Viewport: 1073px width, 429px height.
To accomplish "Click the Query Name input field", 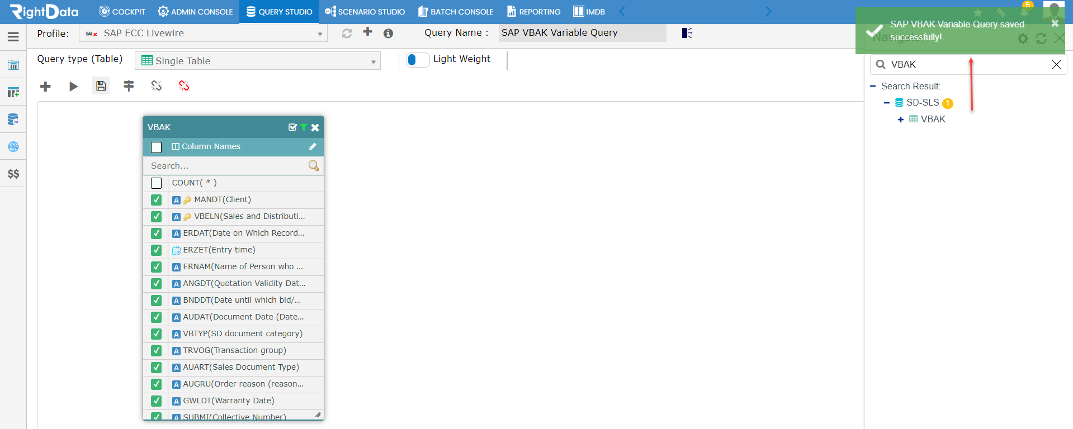I will coord(582,33).
